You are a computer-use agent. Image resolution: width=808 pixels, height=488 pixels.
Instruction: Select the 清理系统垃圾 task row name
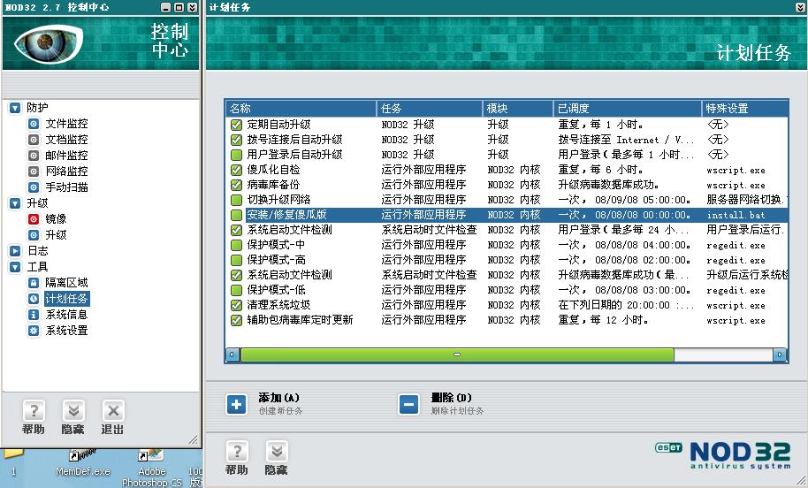point(278,305)
